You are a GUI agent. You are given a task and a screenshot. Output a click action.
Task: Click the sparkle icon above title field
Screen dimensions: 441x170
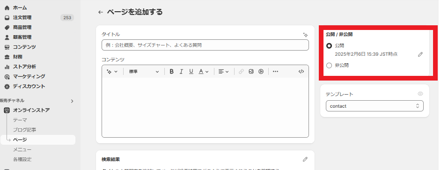(305, 35)
